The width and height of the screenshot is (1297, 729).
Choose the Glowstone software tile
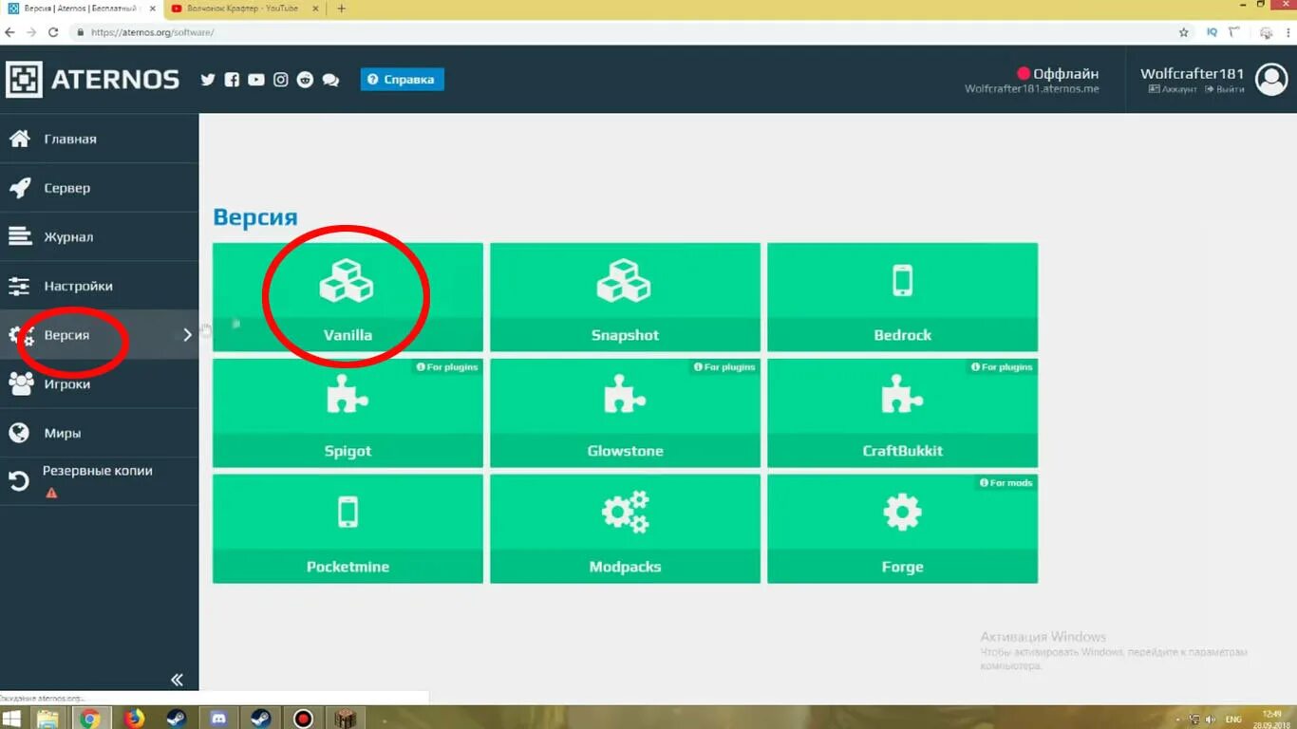click(x=625, y=413)
